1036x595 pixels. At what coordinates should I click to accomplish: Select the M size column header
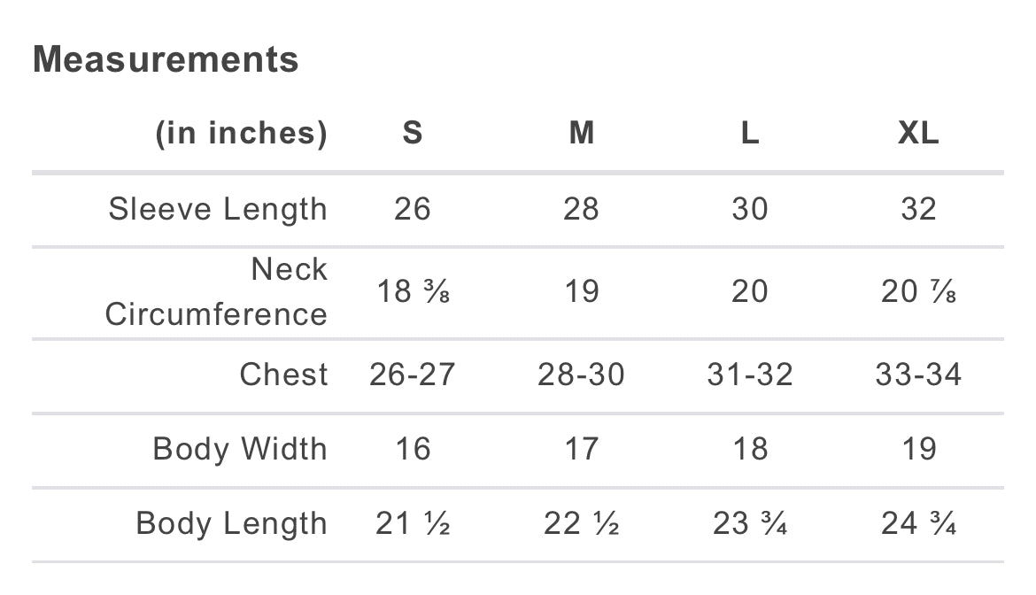pyautogui.click(x=581, y=133)
